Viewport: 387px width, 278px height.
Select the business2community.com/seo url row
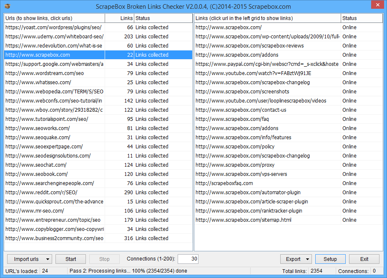[98, 238]
